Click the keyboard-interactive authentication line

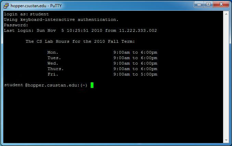[61, 19]
